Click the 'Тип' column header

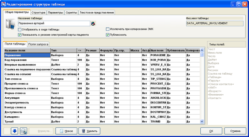pyautogui.click(x=64, y=50)
